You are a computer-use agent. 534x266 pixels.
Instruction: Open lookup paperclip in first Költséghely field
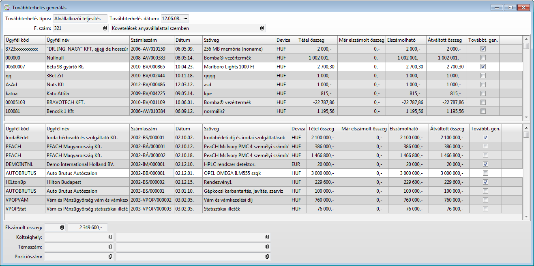coord(110,237)
